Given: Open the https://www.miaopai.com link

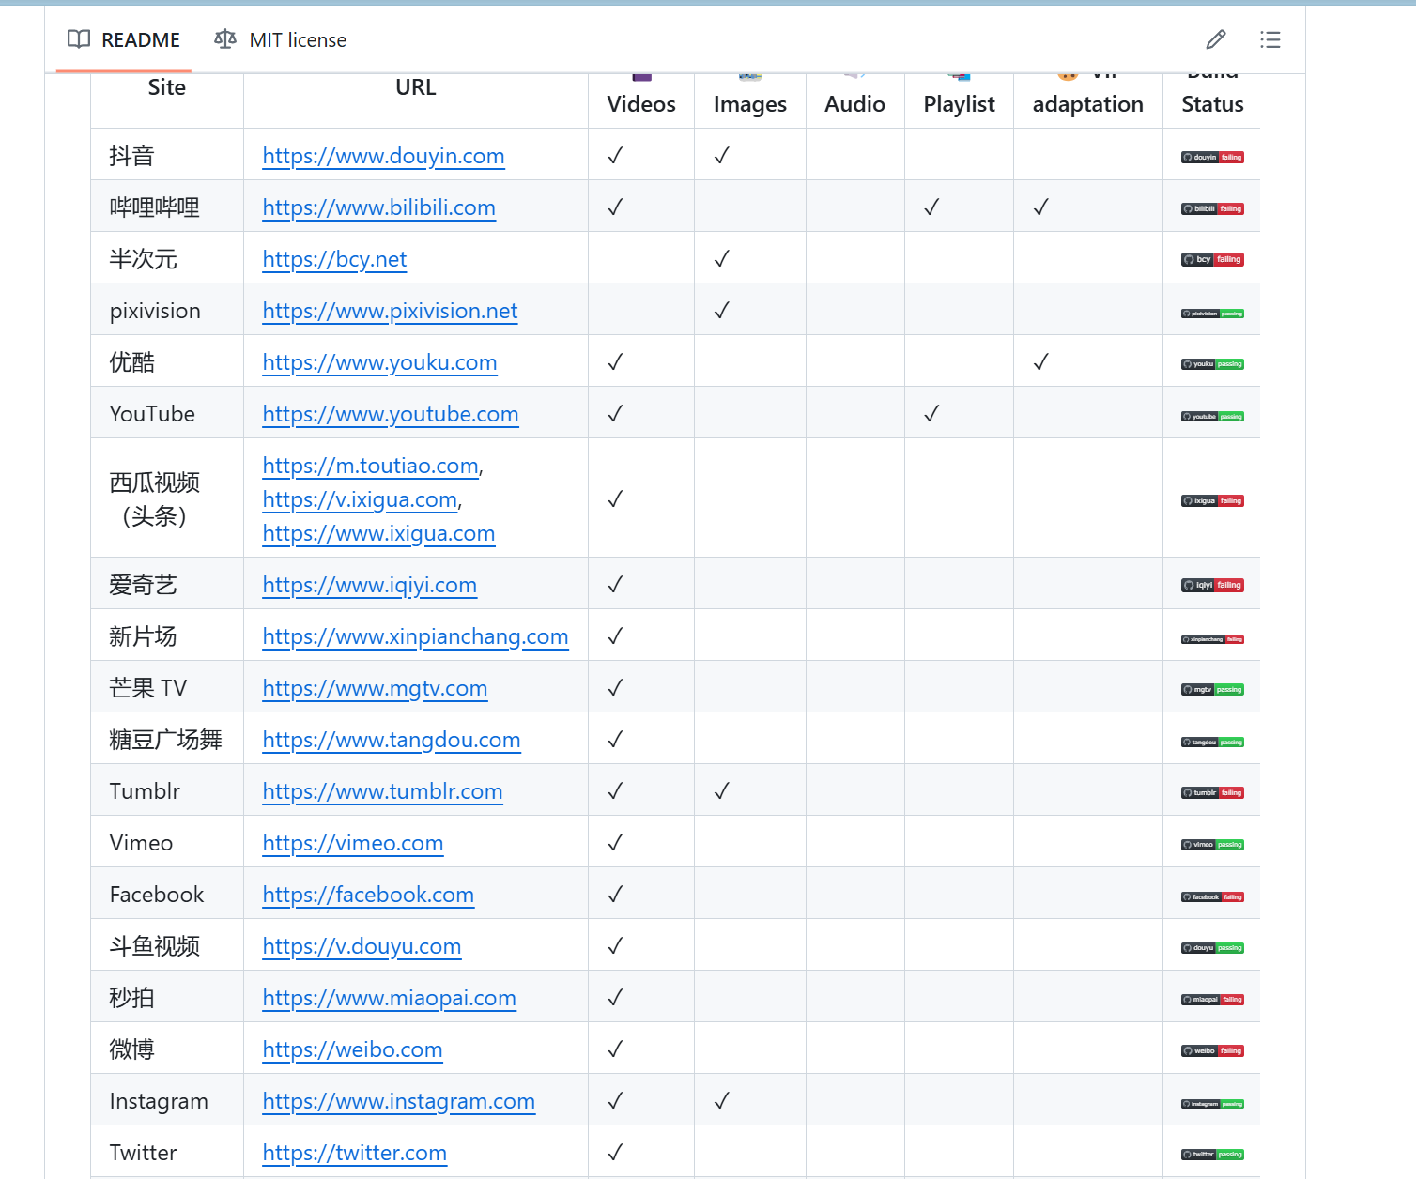Looking at the screenshot, I should 390,998.
